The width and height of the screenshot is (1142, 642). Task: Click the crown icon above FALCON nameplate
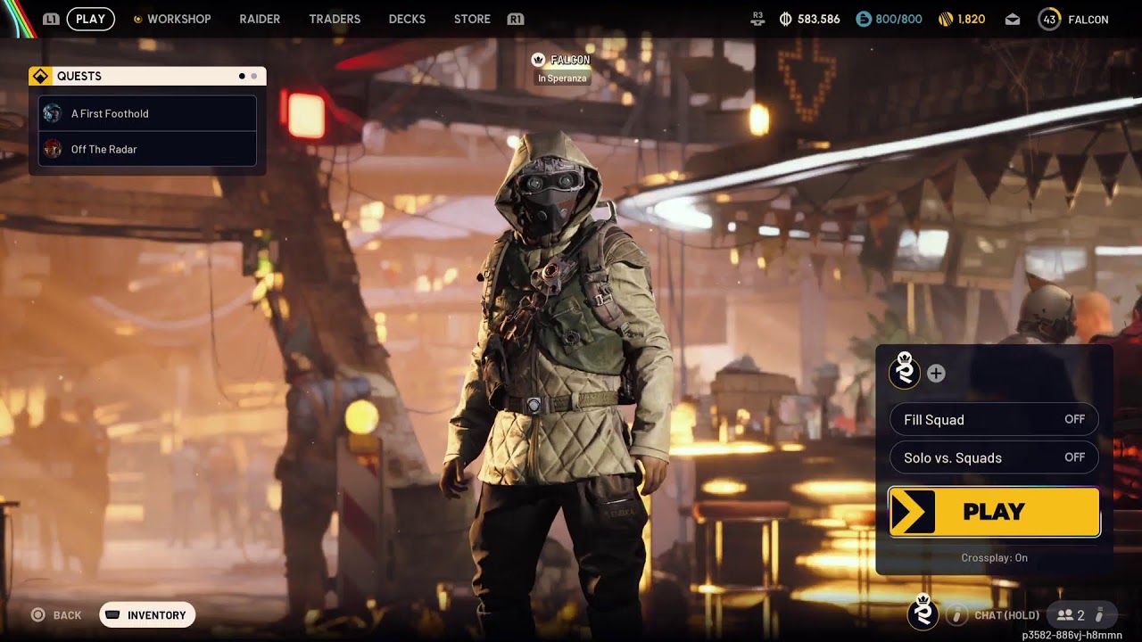point(538,60)
